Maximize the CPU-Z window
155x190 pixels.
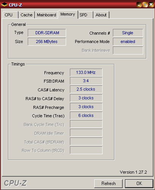tap(145, 5)
